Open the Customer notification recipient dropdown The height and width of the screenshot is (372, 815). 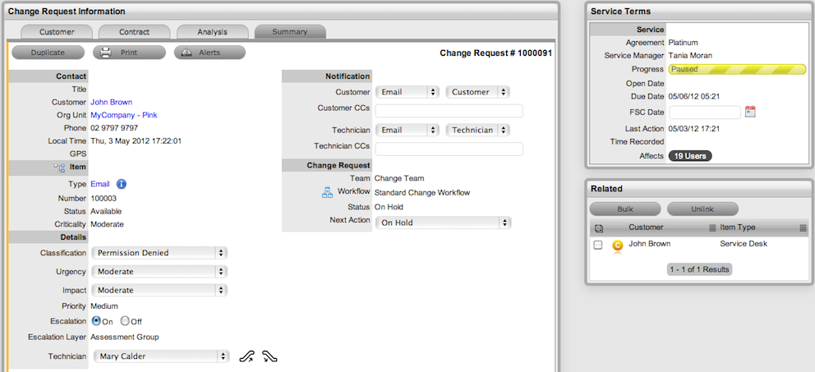[x=477, y=92]
